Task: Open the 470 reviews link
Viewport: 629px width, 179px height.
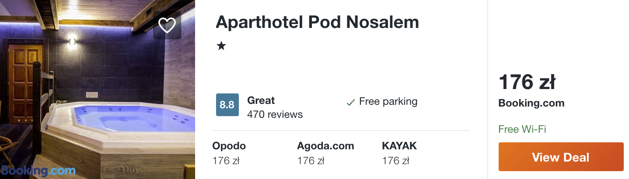Action: (275, 114)
